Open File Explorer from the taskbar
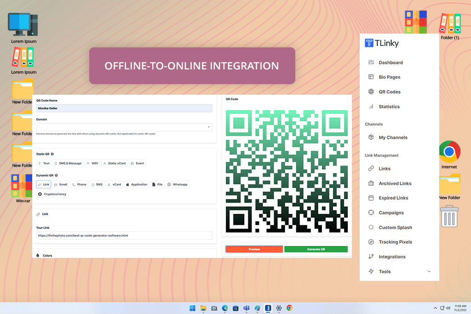 203,308
